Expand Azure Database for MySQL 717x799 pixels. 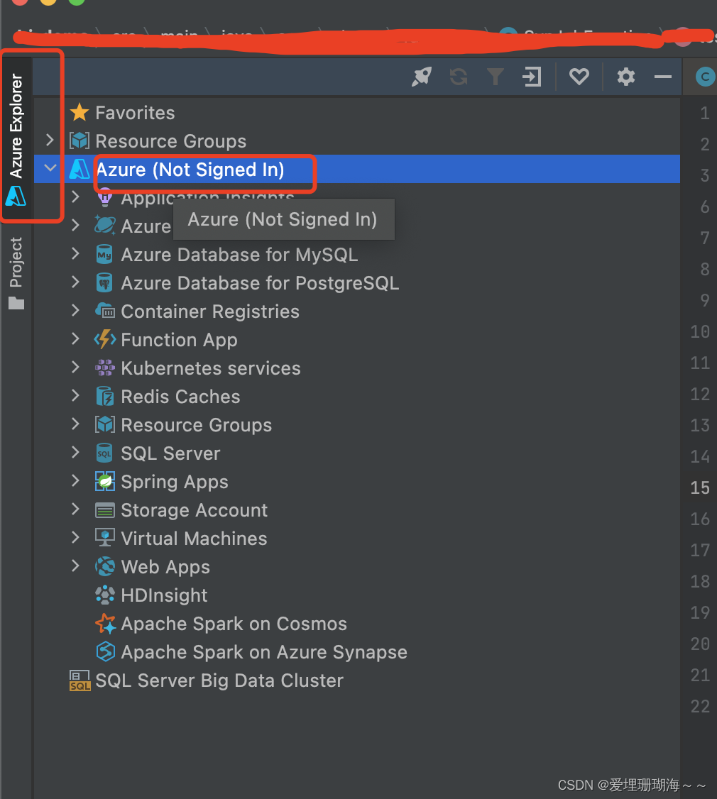tap(75, 253)
